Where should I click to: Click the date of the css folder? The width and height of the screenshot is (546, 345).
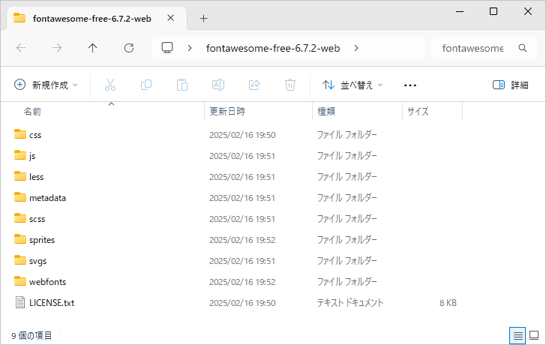(x=242, y=135)
